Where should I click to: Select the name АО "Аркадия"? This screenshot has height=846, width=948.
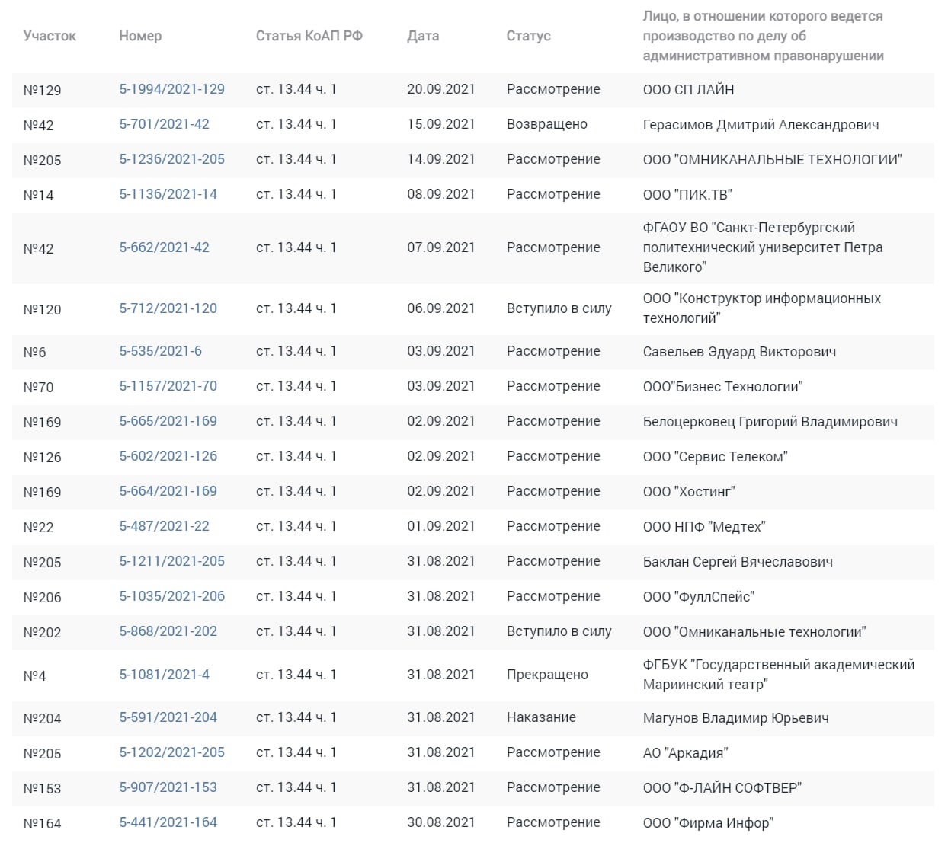coord(685,752)
